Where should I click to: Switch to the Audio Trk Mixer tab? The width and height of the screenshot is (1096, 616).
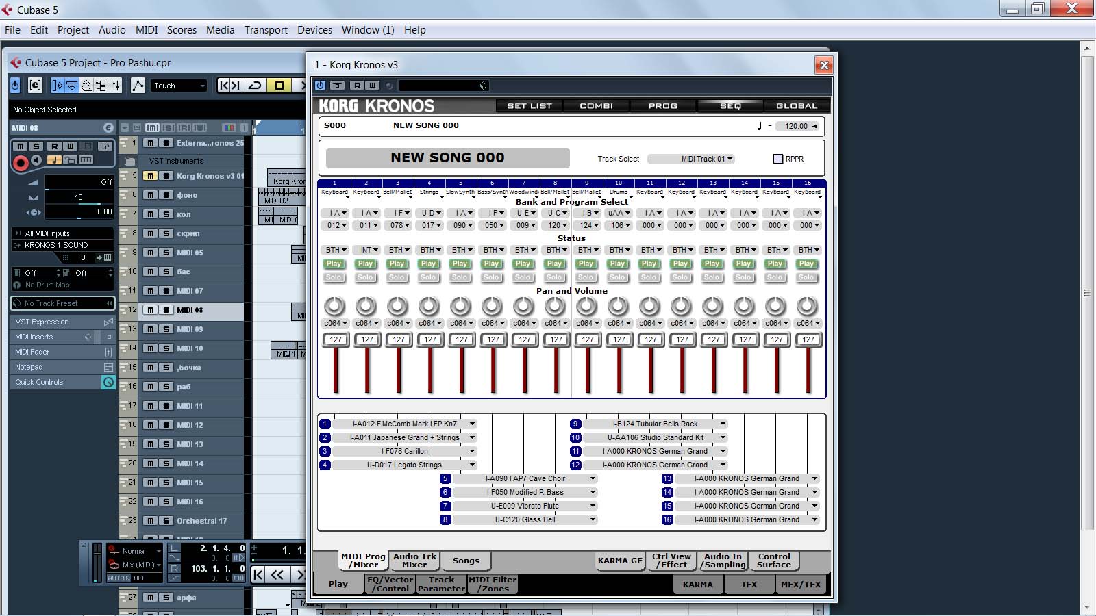pos(414,561)
